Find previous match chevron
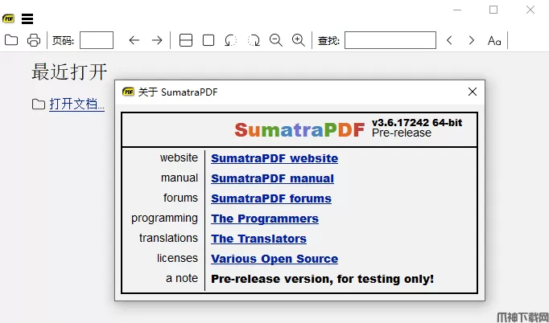Image resolution: width=549 pixels, height=323 pixels. 449,40
